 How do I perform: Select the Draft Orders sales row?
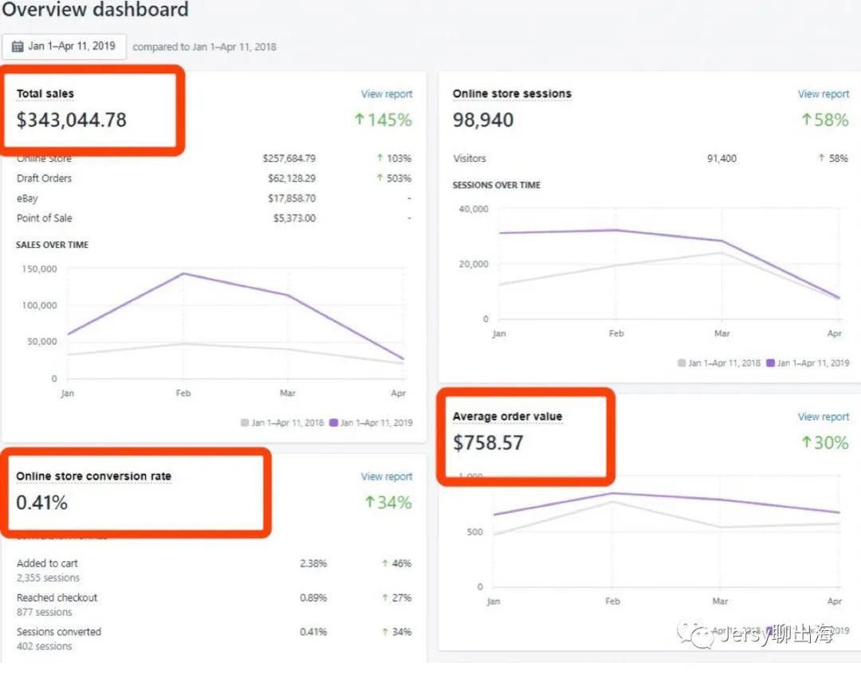45,178
